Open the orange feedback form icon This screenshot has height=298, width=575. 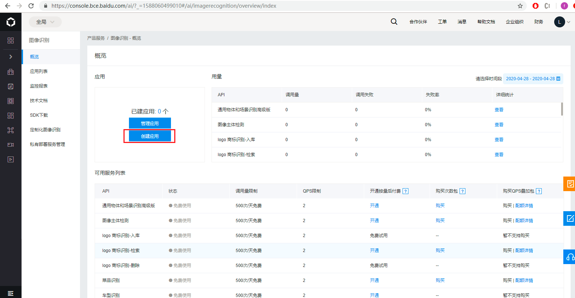(569, 184)
